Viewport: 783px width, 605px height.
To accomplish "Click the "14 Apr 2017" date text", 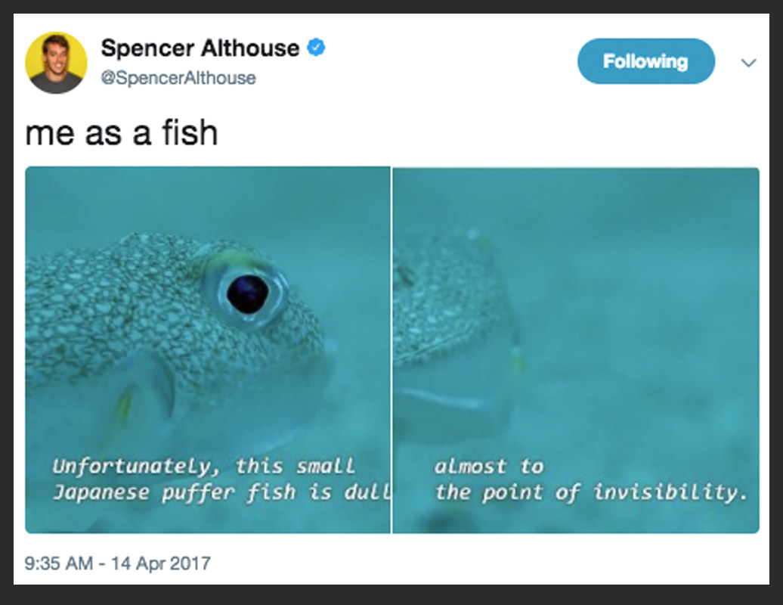I will coord(161,563).
